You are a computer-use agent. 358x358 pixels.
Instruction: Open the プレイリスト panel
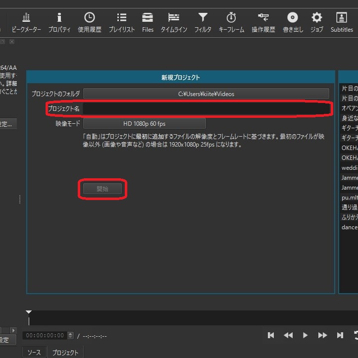pyautogui.click(x=121, y=22)
